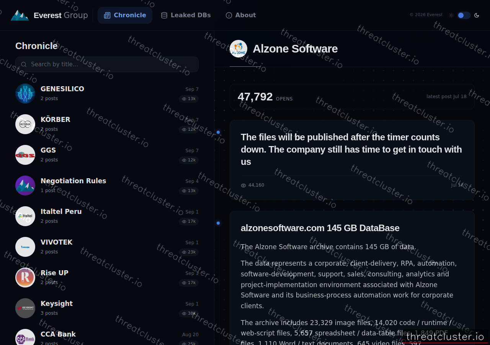
Task: Open the alzonesoftware.com 145 GB DataBase post
Action: [320, 228]
